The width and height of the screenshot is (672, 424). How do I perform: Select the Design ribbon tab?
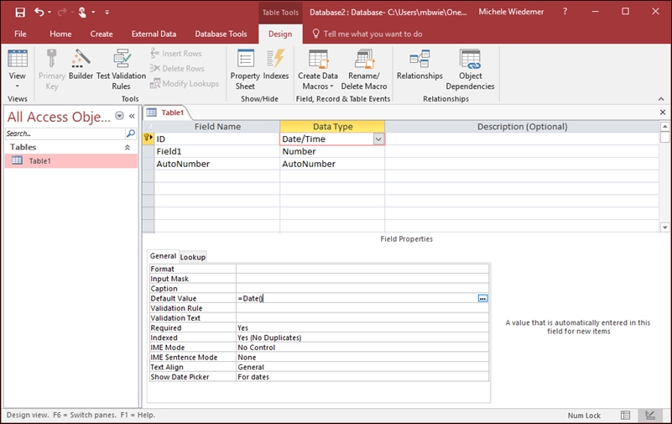click(x=280, y=34)
